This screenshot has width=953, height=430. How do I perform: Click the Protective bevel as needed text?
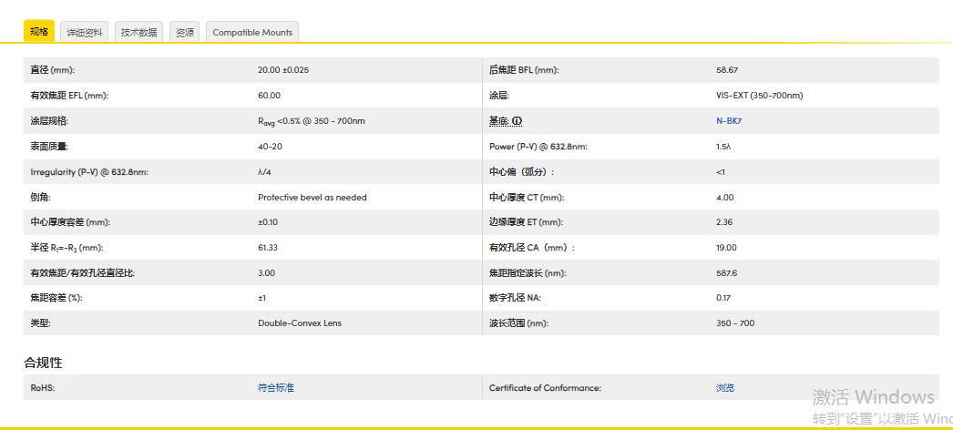[313, 198]
